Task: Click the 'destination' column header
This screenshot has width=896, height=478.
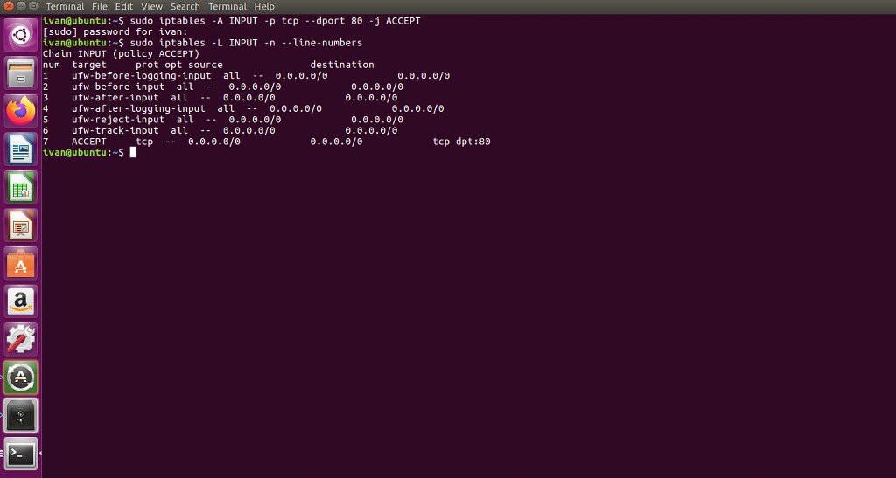Action: coord(342,65)
